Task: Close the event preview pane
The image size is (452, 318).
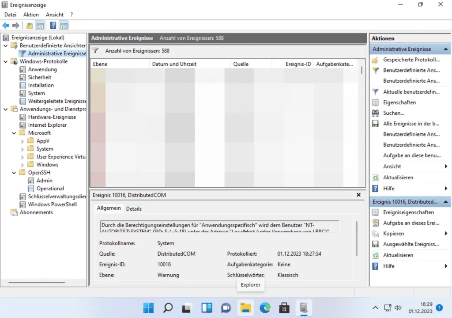Action: (x=358, y=195)
